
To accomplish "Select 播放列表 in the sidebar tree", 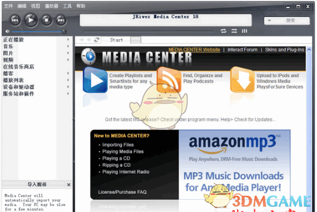I will point(14,80).
